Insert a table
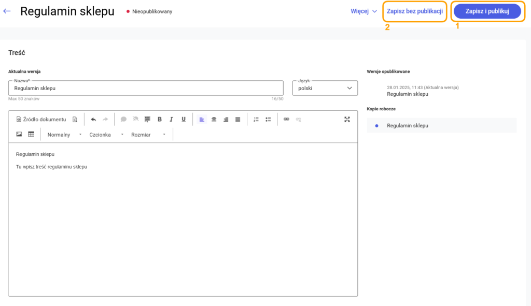Screen dimensions: 531x306 pos(31,134)
